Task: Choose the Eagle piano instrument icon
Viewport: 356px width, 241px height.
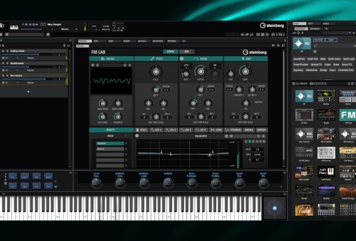Action: tap(326, 115)
